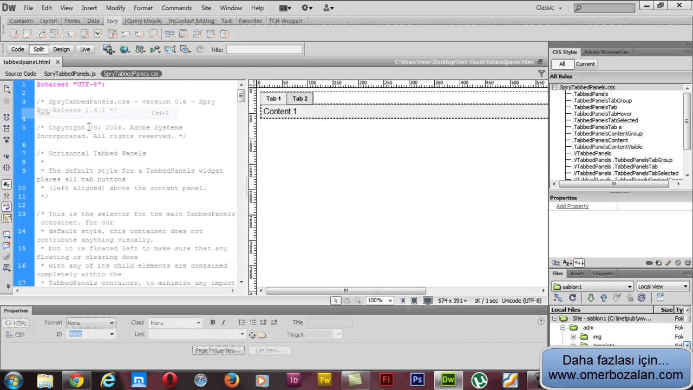This screenshot has width=693, height=390.
Task: Click Point to File icon beside Link
Action: [252, 335]
